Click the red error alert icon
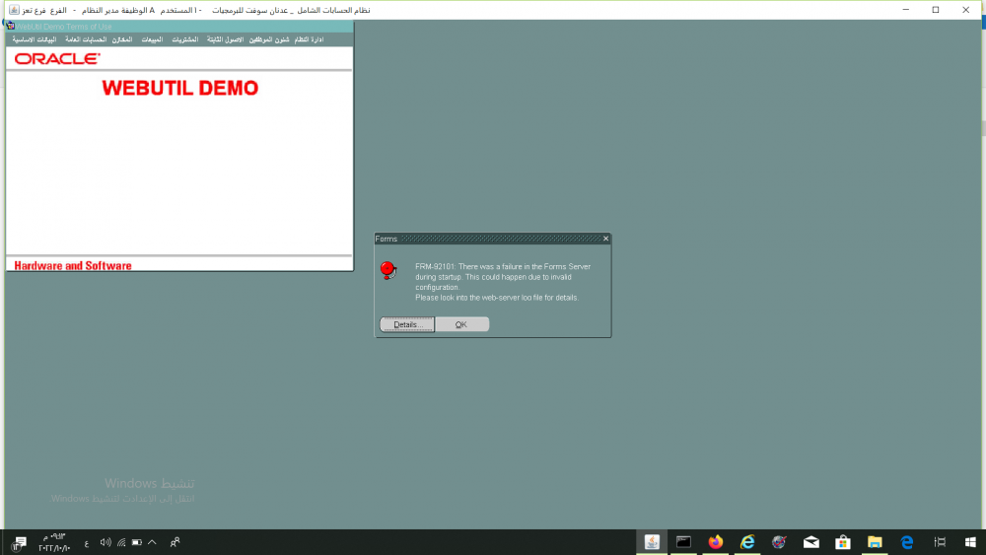Image resolution: width=986 pixels, height=555 pixels. (x=388, y=269)
